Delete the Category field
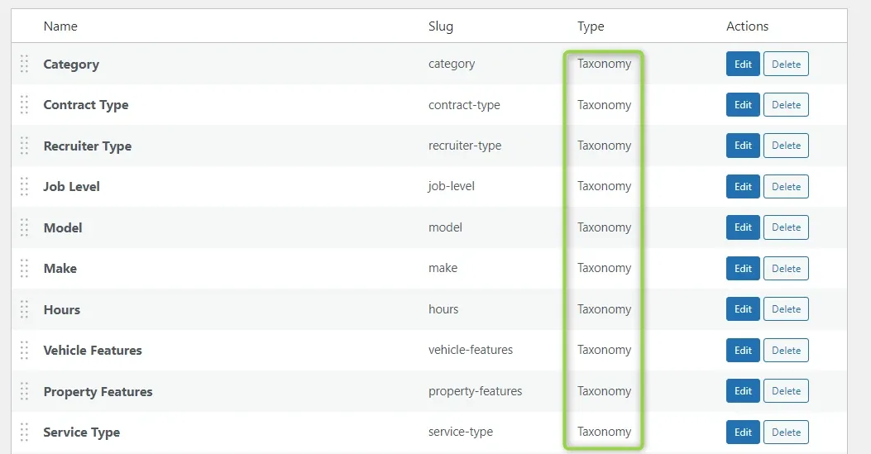This screenshot has width=871, height=454. (786, 64)
